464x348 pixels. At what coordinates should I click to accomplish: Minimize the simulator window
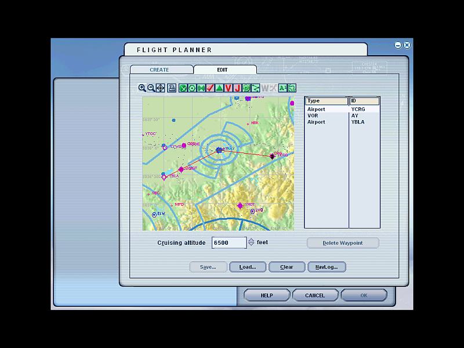tap(398, 45)
